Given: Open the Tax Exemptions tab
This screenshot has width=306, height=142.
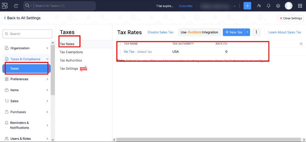Looking at the screenshot, I should click(71, 52).
